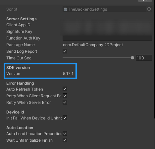Screen dimensions: 155x149
Task: Click the Open button at top
Action: click(x=145, y=0)
